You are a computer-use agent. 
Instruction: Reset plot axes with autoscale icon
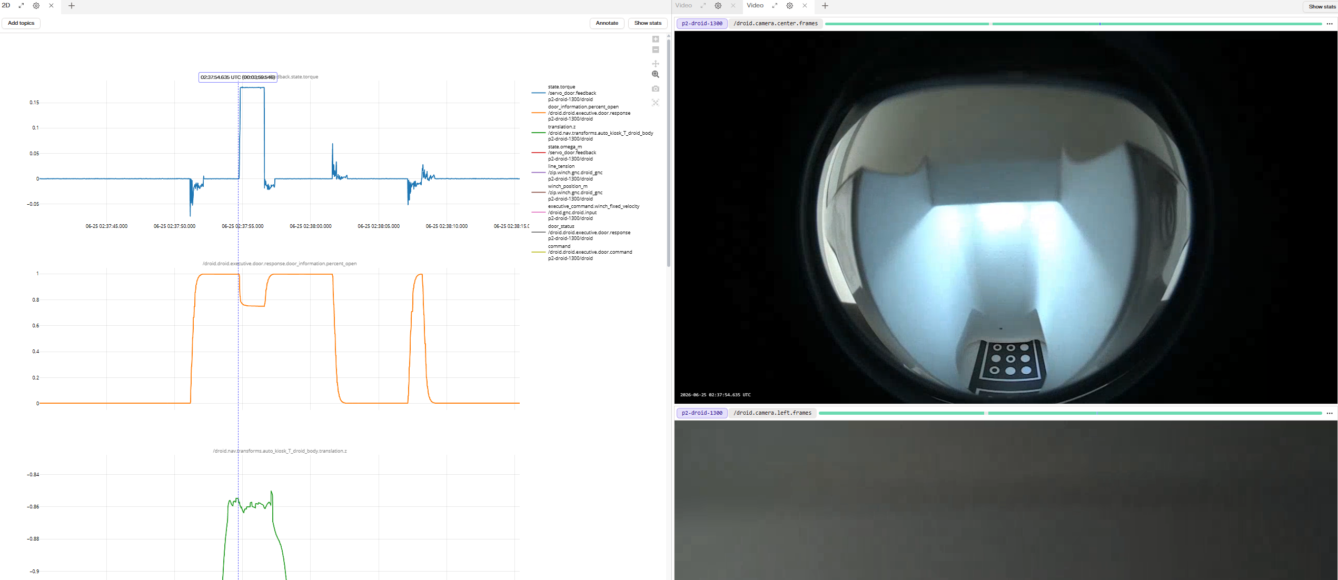(656, 103)
